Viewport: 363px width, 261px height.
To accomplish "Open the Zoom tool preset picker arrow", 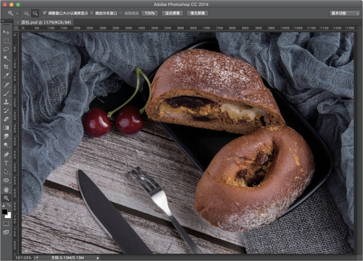I will click(x=17, y=13).
